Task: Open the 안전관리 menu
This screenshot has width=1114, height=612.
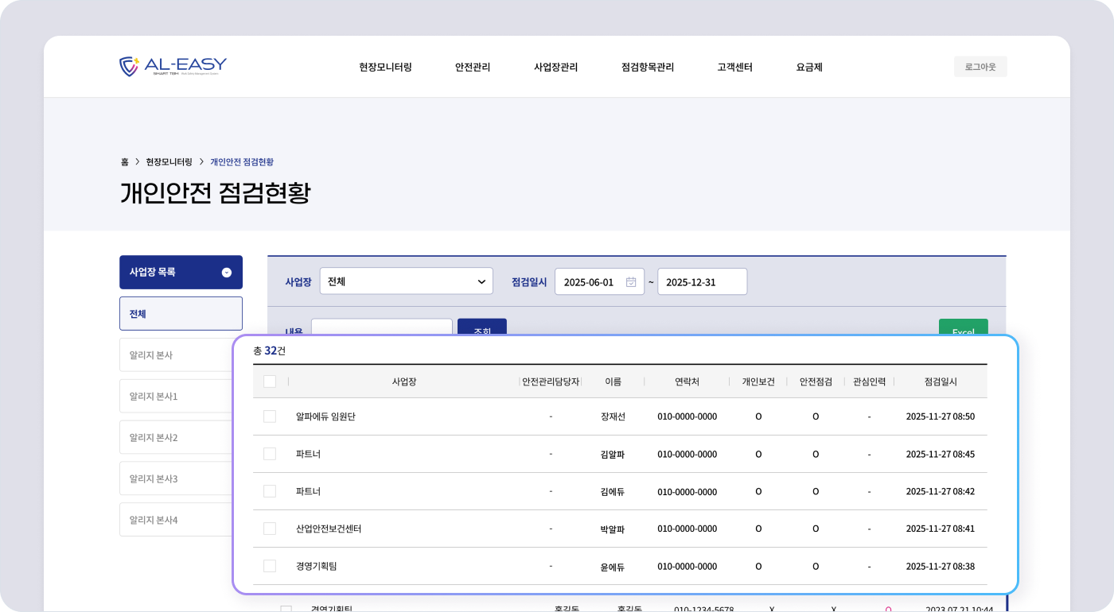Action: point(473,68)
